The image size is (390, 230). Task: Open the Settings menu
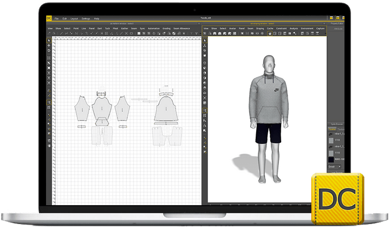(86, 18)
